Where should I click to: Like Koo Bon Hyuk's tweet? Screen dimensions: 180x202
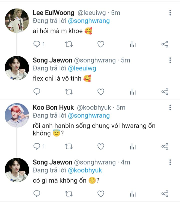click(100, 146)
